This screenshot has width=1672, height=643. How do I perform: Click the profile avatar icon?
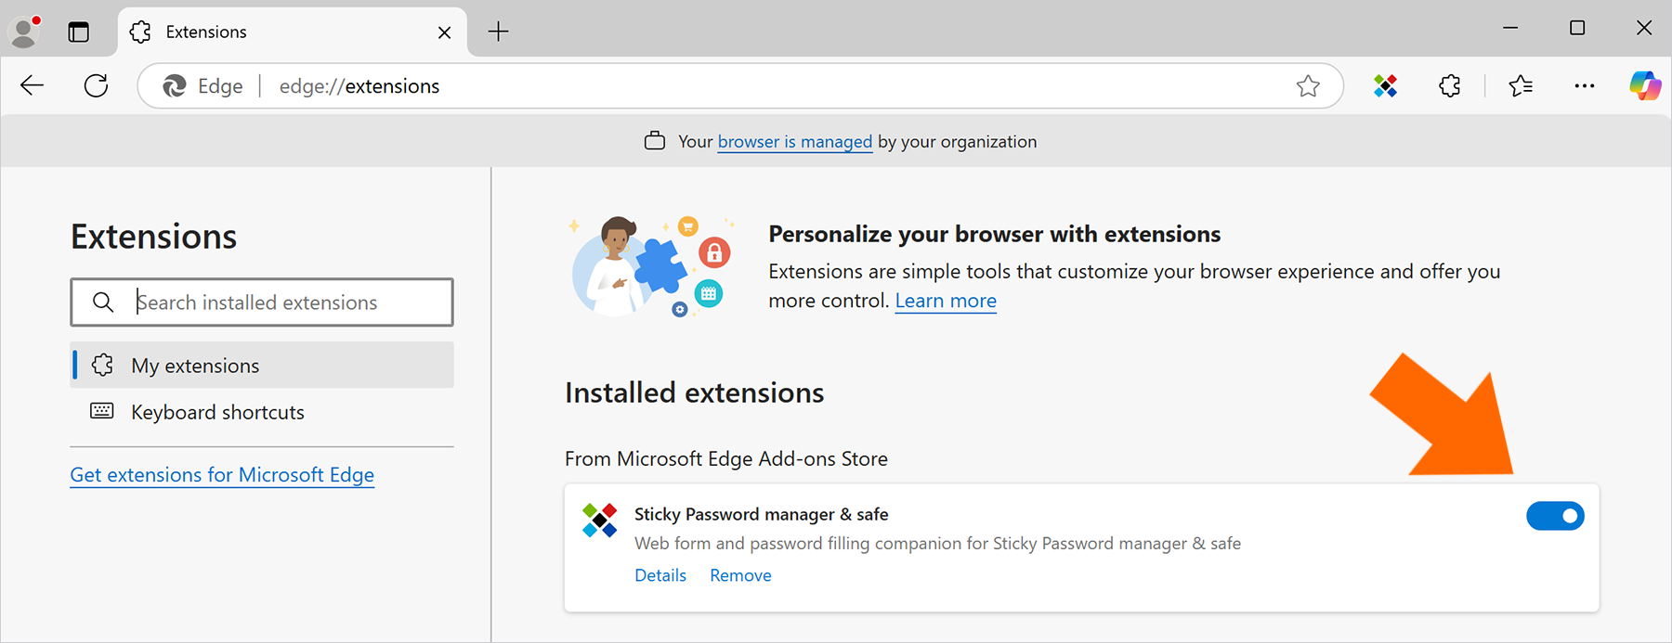(x=24, y=32)
